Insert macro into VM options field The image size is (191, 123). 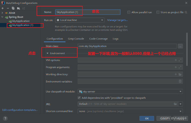tap(176, 60)
